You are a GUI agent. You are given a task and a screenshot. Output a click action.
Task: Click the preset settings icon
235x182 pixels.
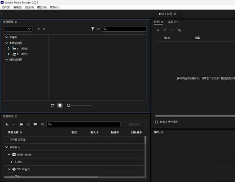(28, 125)
